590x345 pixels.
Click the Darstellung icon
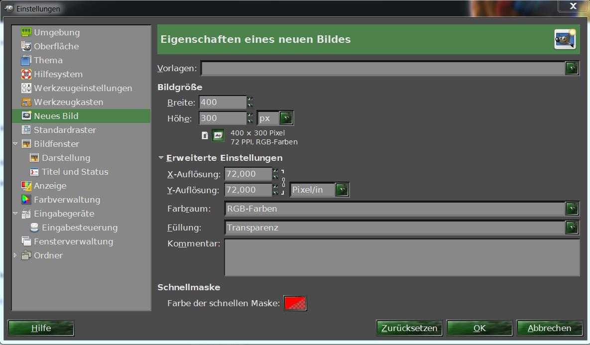tap(34, 158)
